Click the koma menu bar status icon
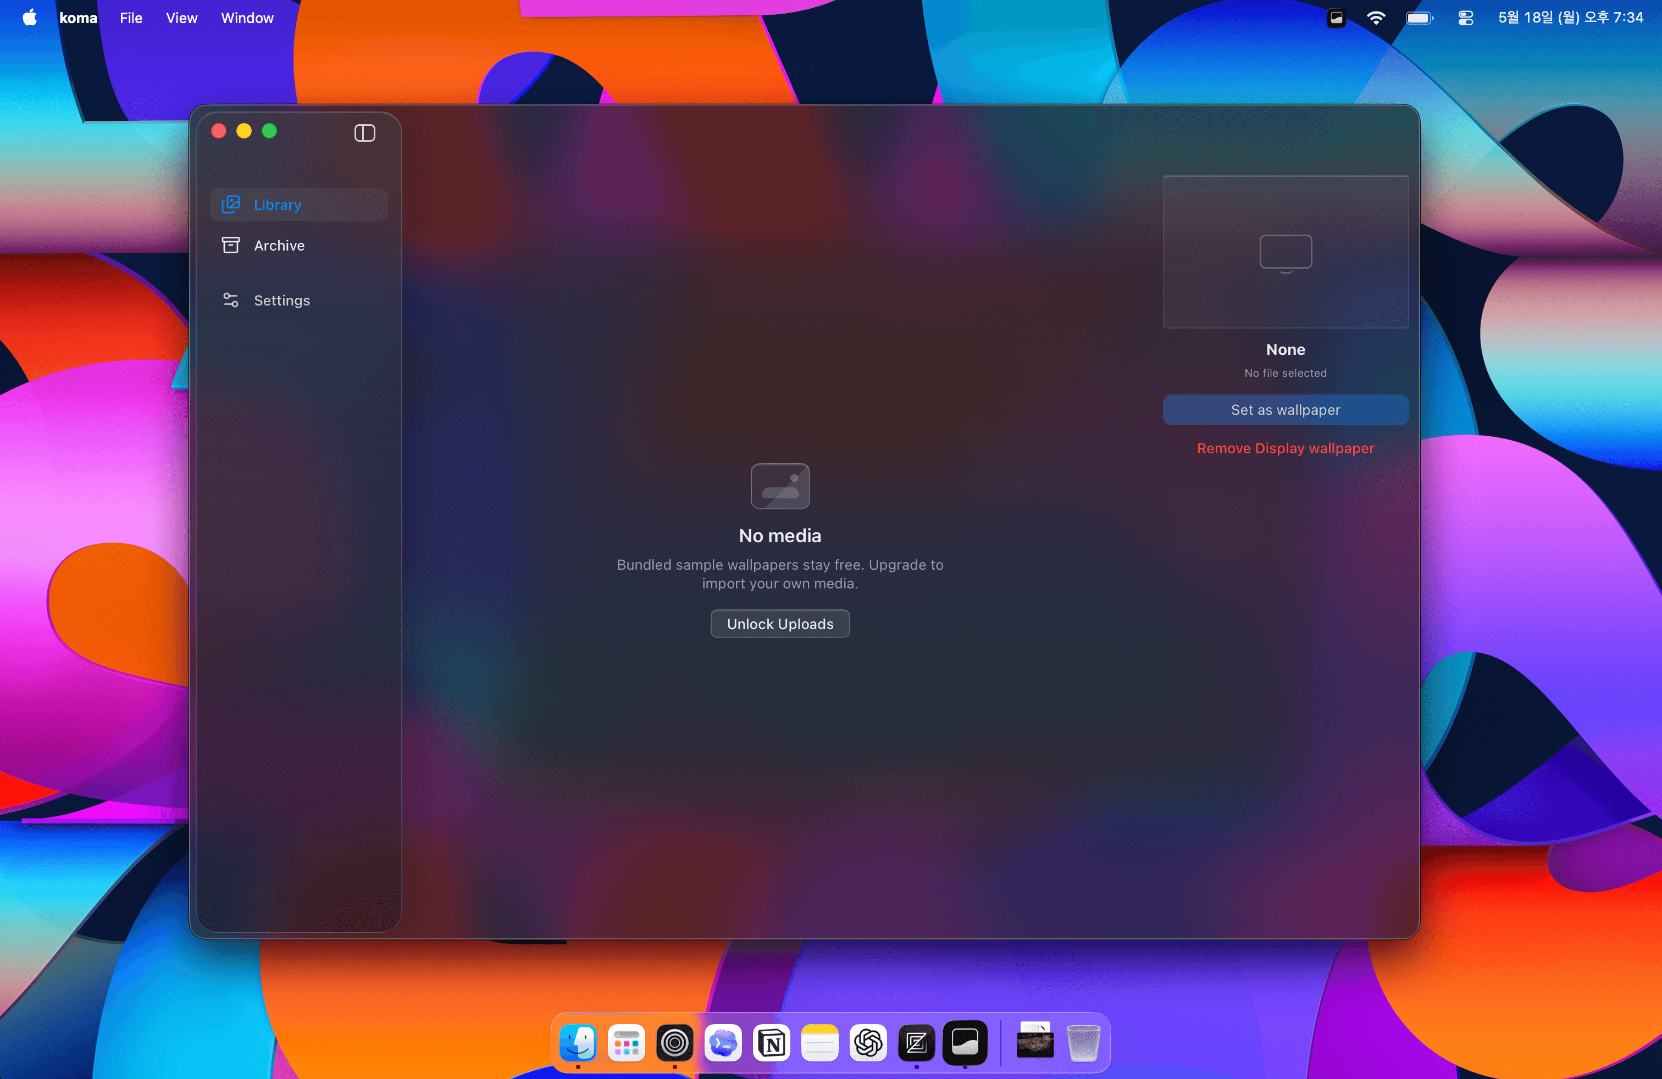Image resolution: width=1662 pixels, height=1079 pixels. pos(1336,18)
